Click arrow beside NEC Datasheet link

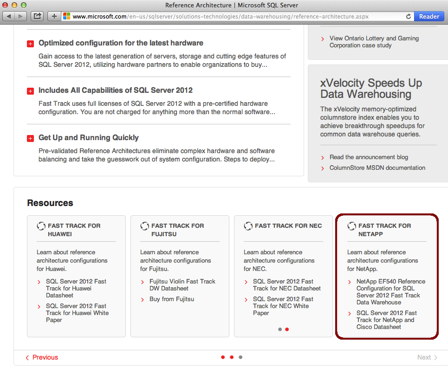[246, 282]
